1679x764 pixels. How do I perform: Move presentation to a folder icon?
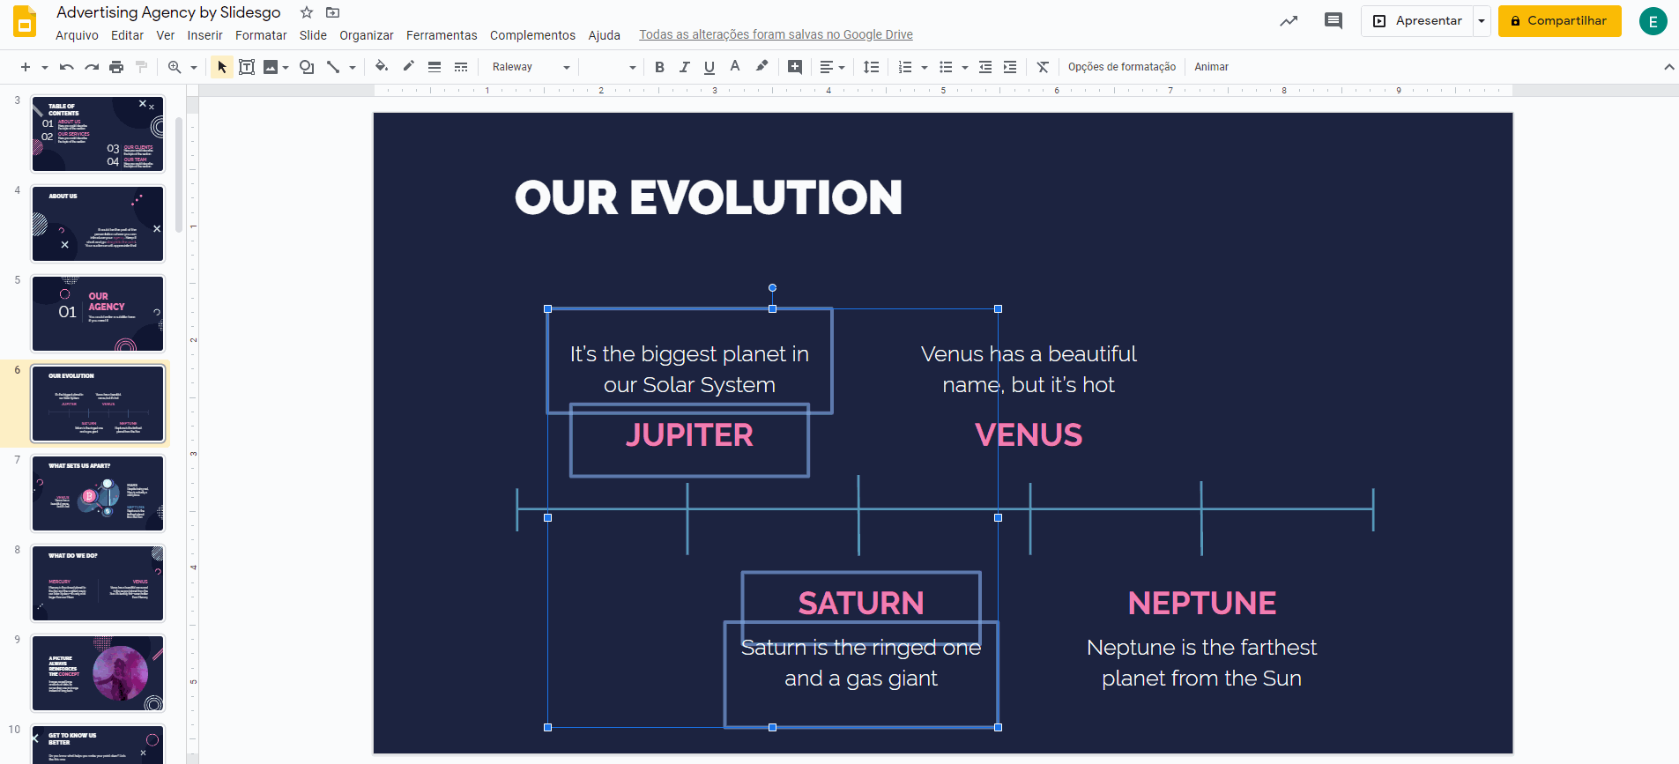(332, 12)
